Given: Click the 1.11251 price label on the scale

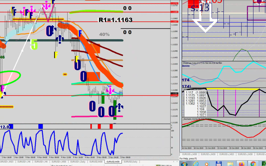Looking at the screenshot, I should pos(174,95).
